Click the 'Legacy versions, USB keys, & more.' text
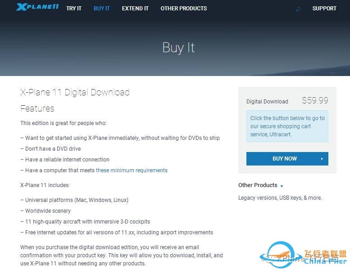 click(x=280, y=198)
